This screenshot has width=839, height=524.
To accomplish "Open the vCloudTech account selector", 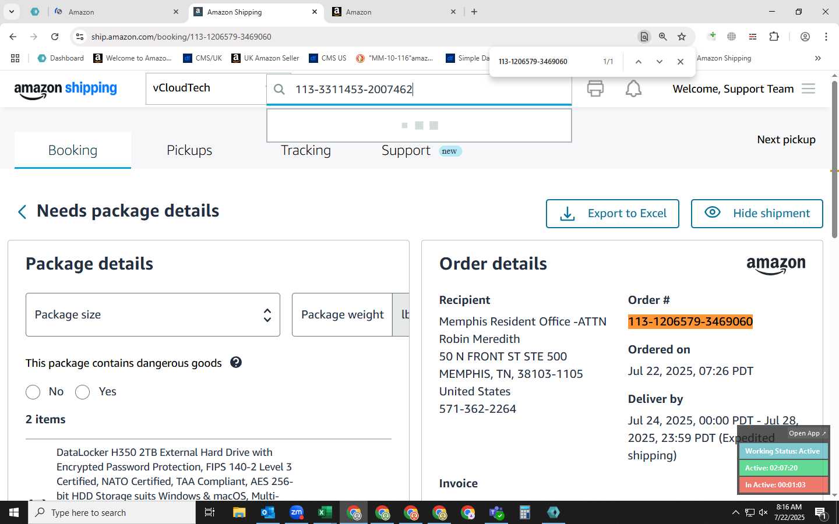I will 206,88.
